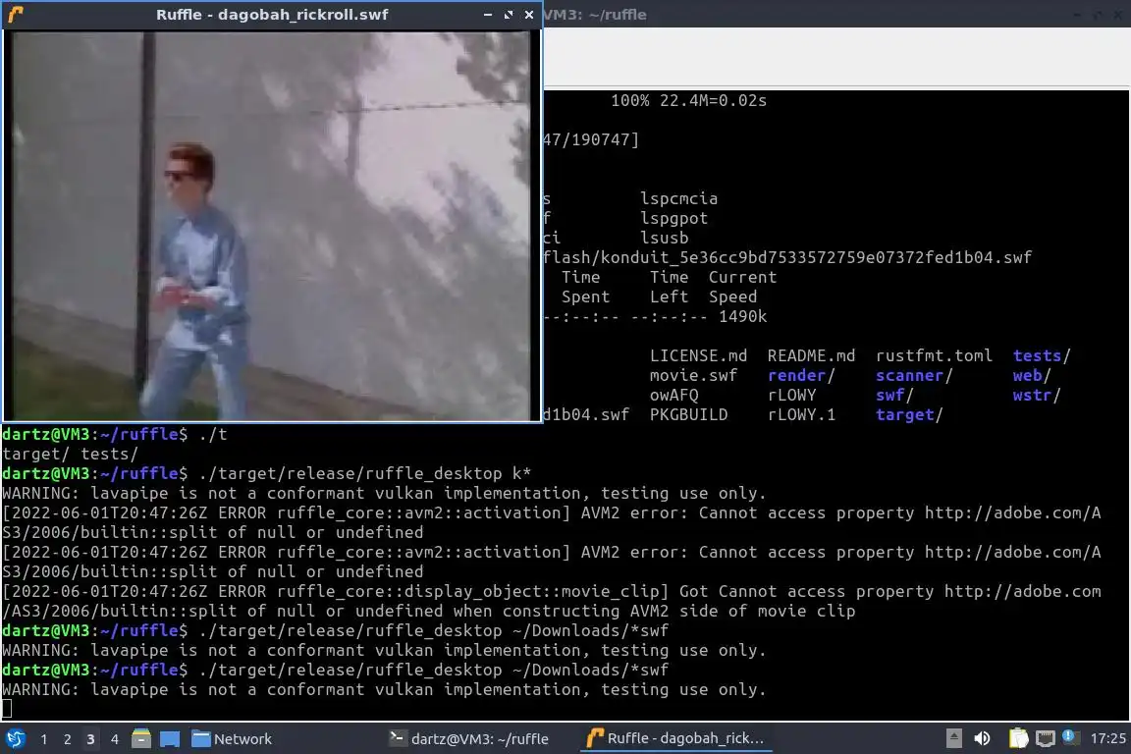
Task: Click 'lsusb' in terminal output
Action: click(x=665, y=238)
